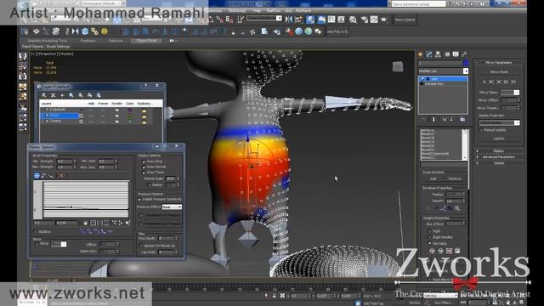Click the Mirror Mode button
This screenshot has height=306, width=544.
[x=499, y=71]
